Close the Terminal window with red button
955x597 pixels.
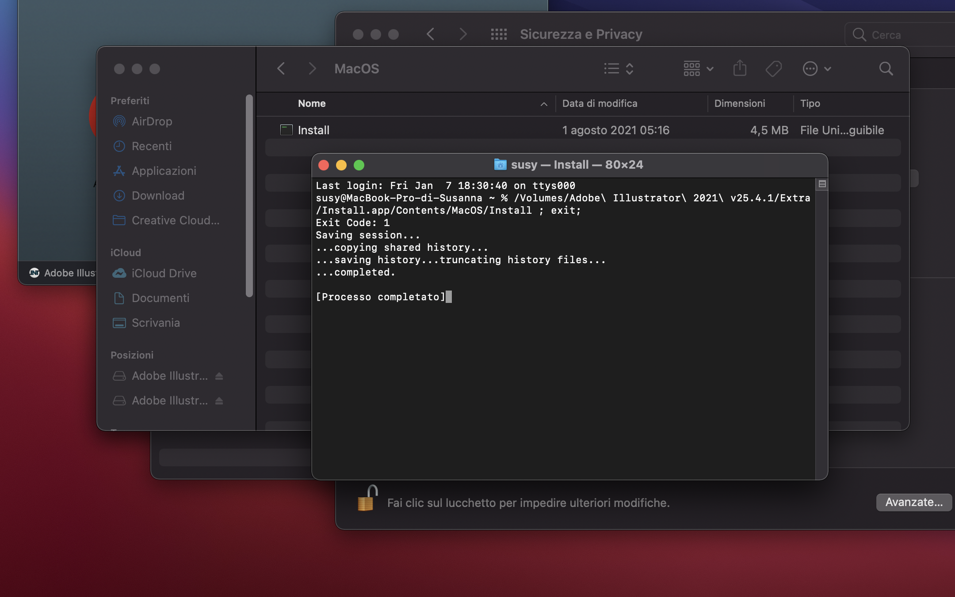324,165
